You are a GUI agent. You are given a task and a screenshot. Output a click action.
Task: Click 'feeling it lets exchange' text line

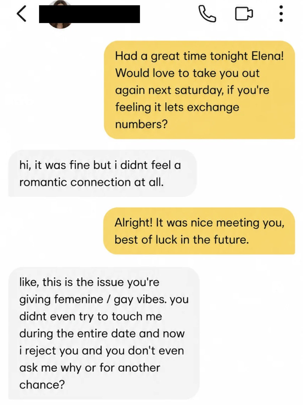pyautogui.click(x=177, y=107)
